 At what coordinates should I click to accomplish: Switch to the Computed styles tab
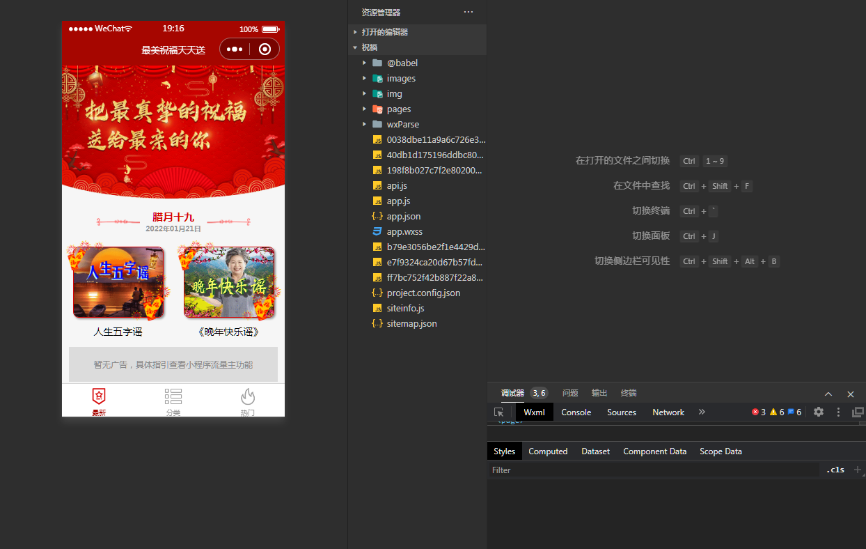point(548,451)
